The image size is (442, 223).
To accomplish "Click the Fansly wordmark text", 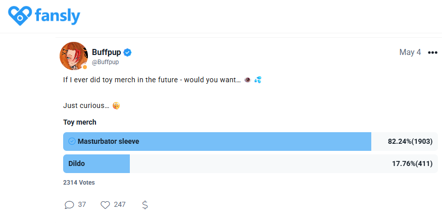I will 57,16.
